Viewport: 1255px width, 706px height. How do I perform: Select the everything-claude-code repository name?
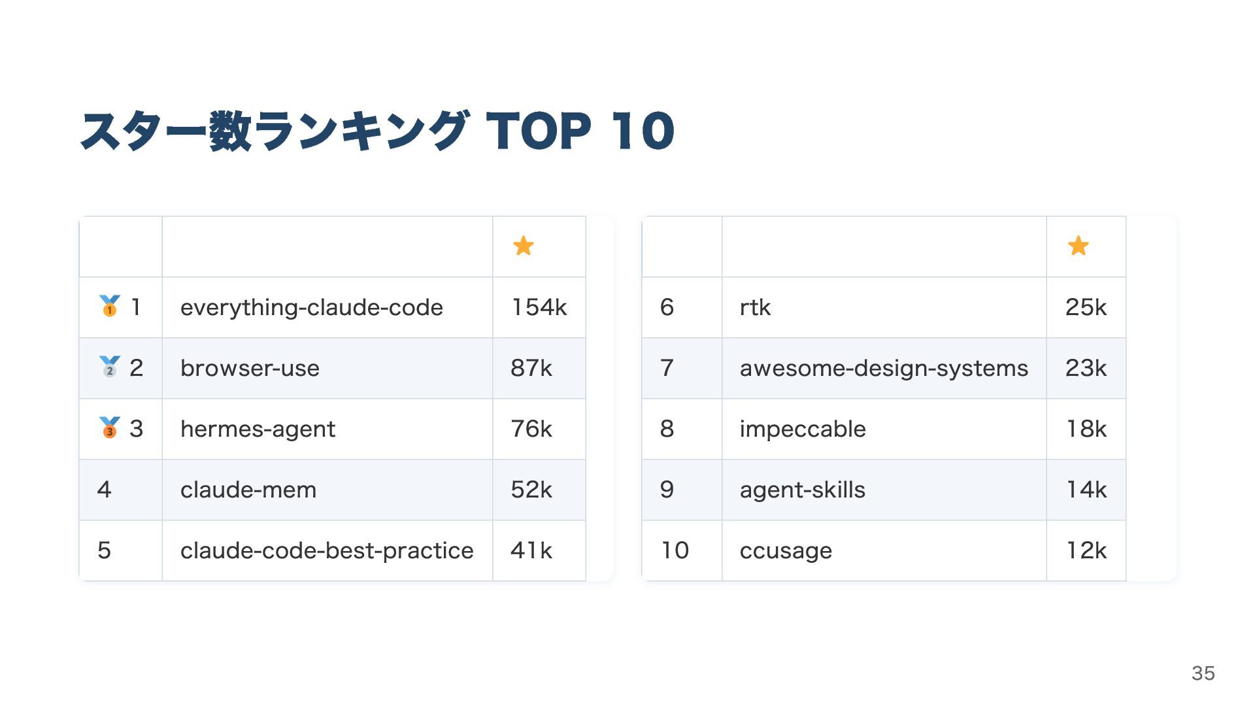coord(312,307)
